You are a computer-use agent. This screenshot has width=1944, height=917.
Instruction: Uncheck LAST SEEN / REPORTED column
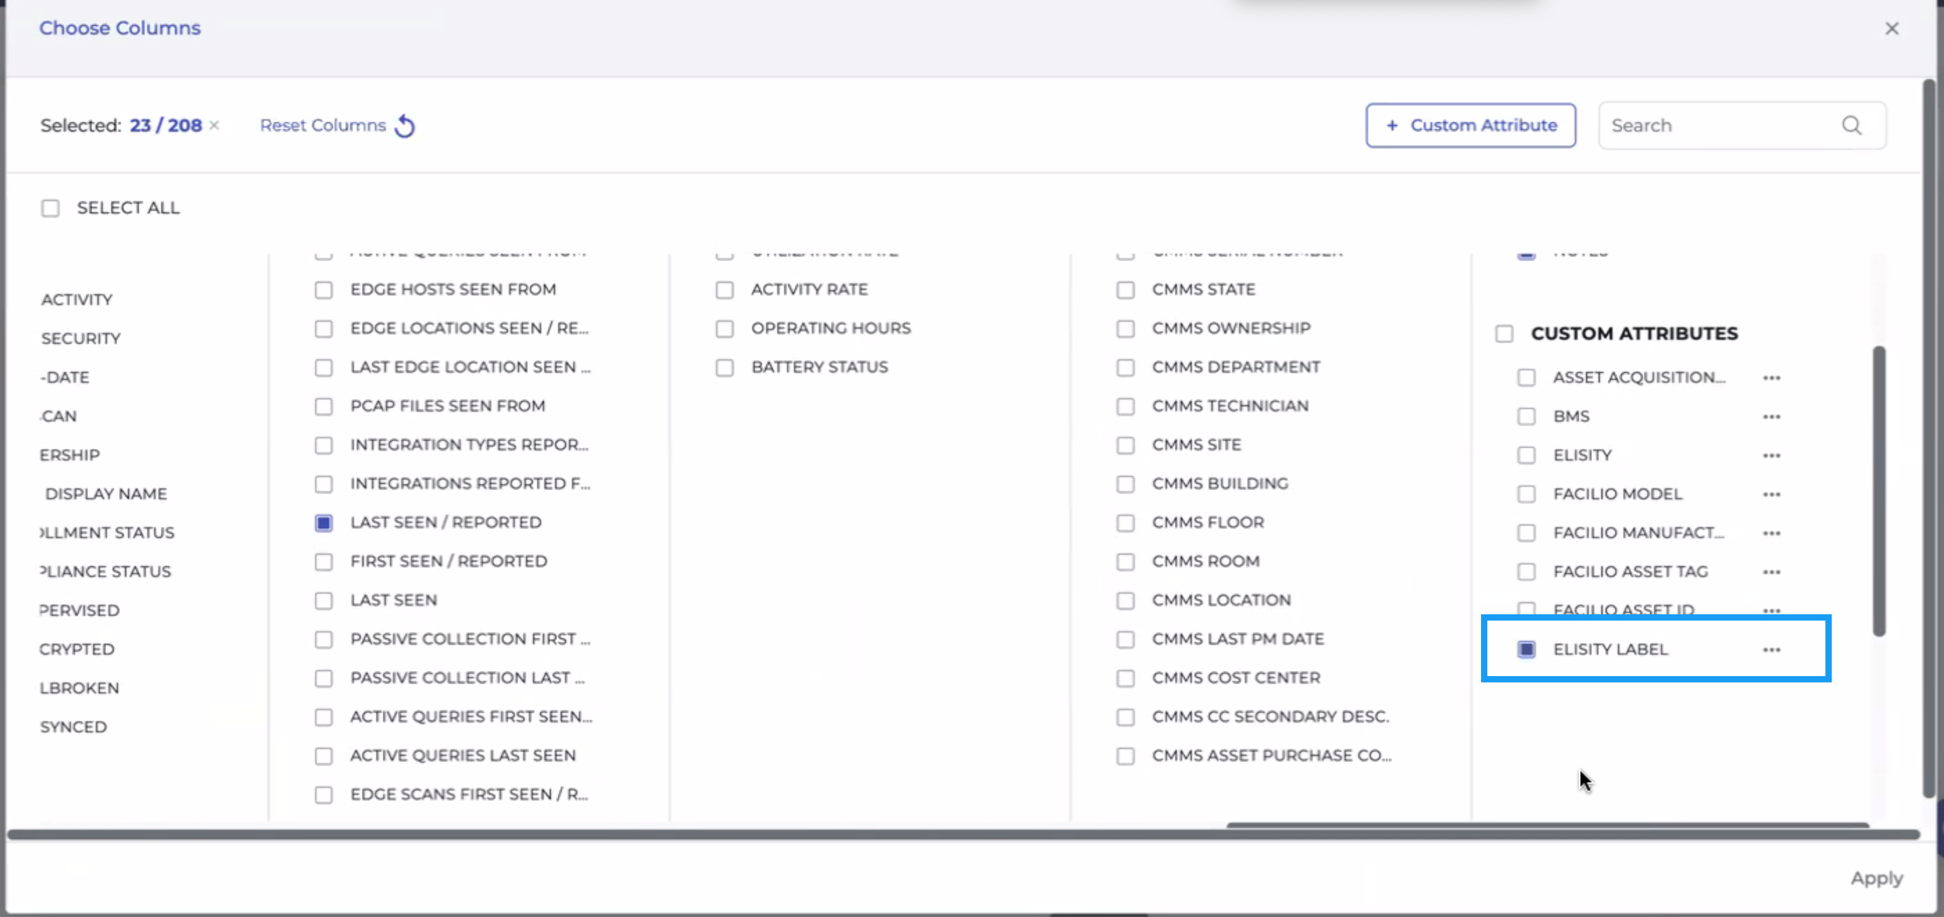(x=324, y=523)
